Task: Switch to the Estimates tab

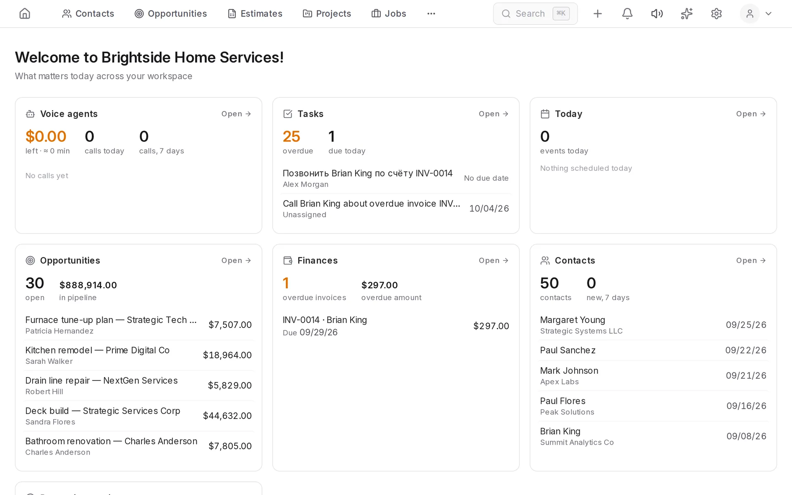Action: coord(255,14)
